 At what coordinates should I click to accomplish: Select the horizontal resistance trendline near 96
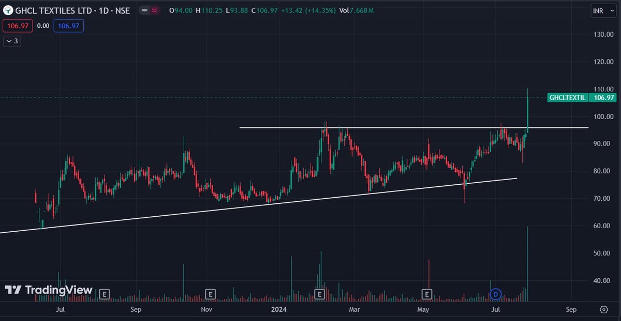414,127
